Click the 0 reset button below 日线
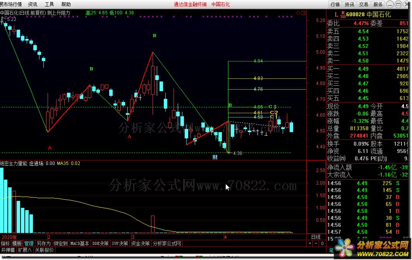Screen dimensions: 412x260 [322, 243]
